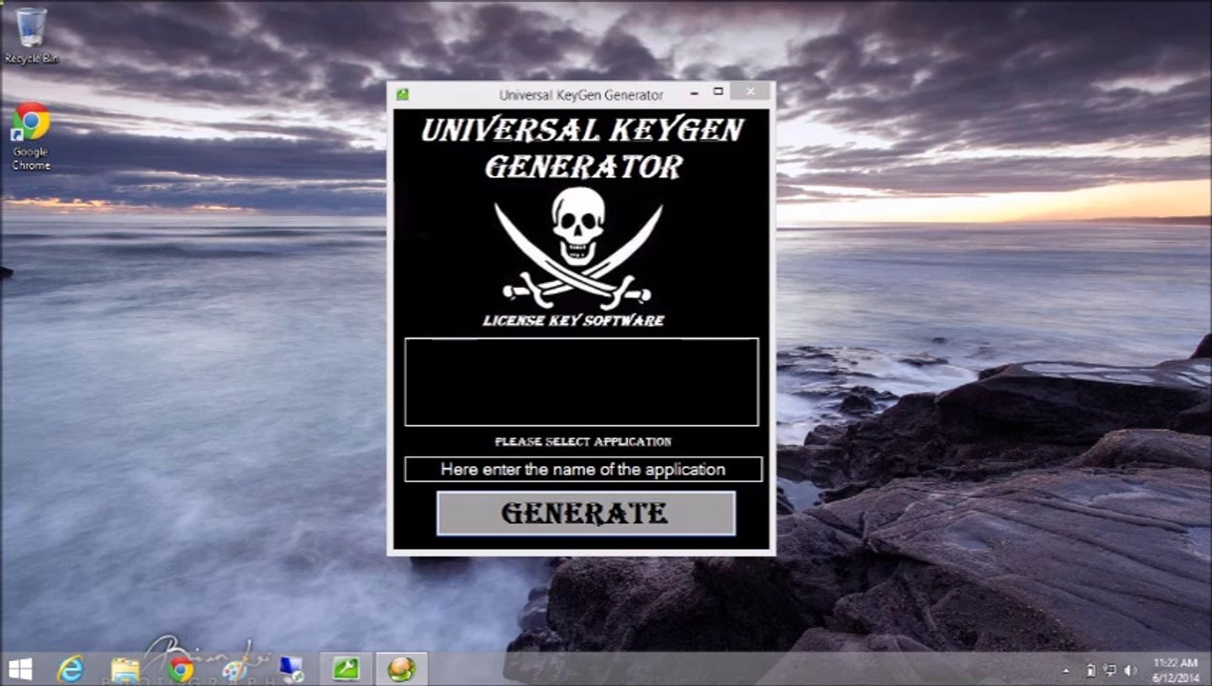Click the taskbar clock and date
1212x686 pixels.
[x=1174, y=670]
